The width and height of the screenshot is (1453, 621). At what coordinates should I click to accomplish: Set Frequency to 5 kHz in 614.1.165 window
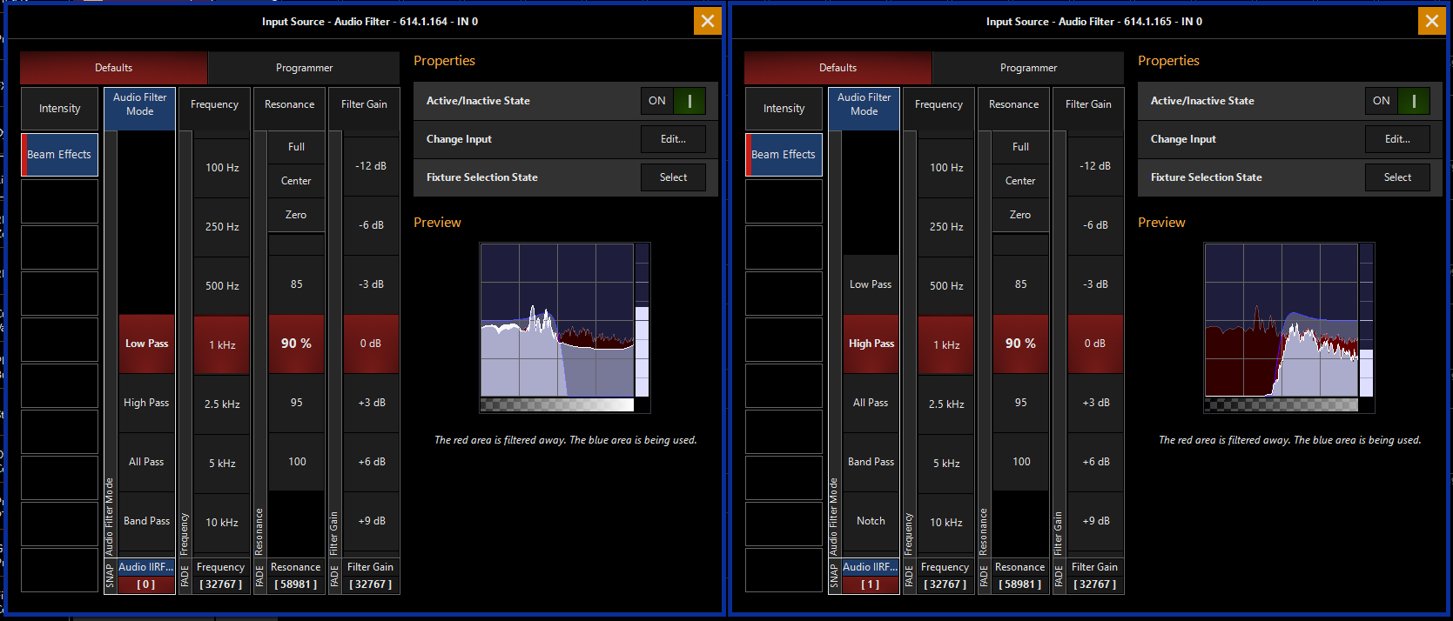946,464
